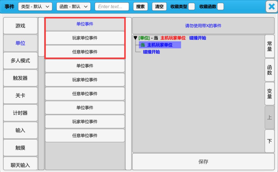Choose the 计时器 category
Screen dimensions: 278x172
coord(20,113)
